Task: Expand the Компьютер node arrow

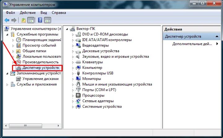Action: (x=73, y=68)
